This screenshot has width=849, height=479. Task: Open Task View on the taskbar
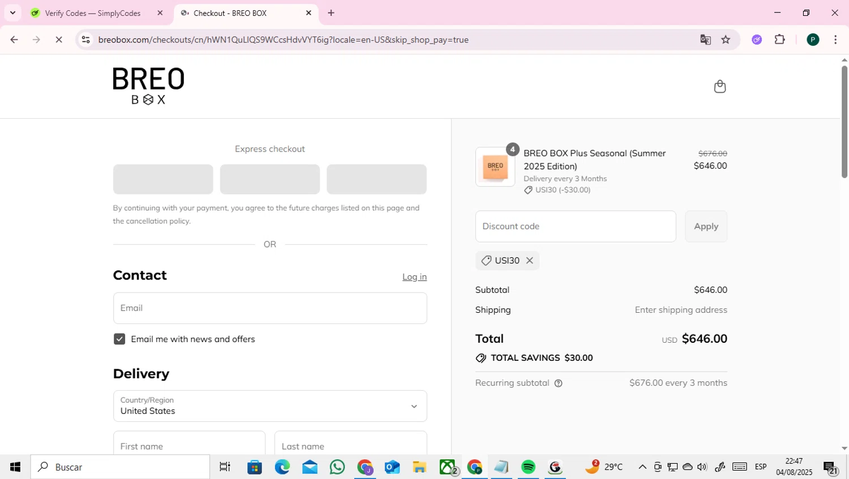pos(225,467)
